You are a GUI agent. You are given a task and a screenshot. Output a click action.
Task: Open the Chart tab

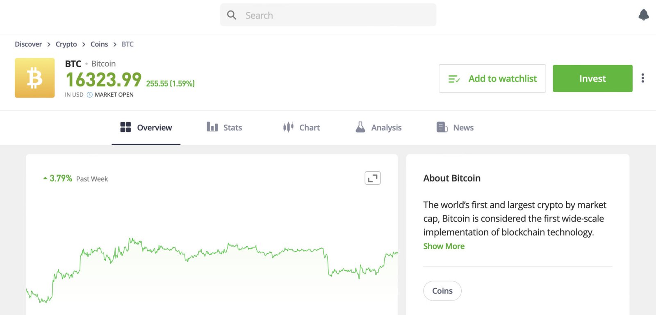(301, 127)
